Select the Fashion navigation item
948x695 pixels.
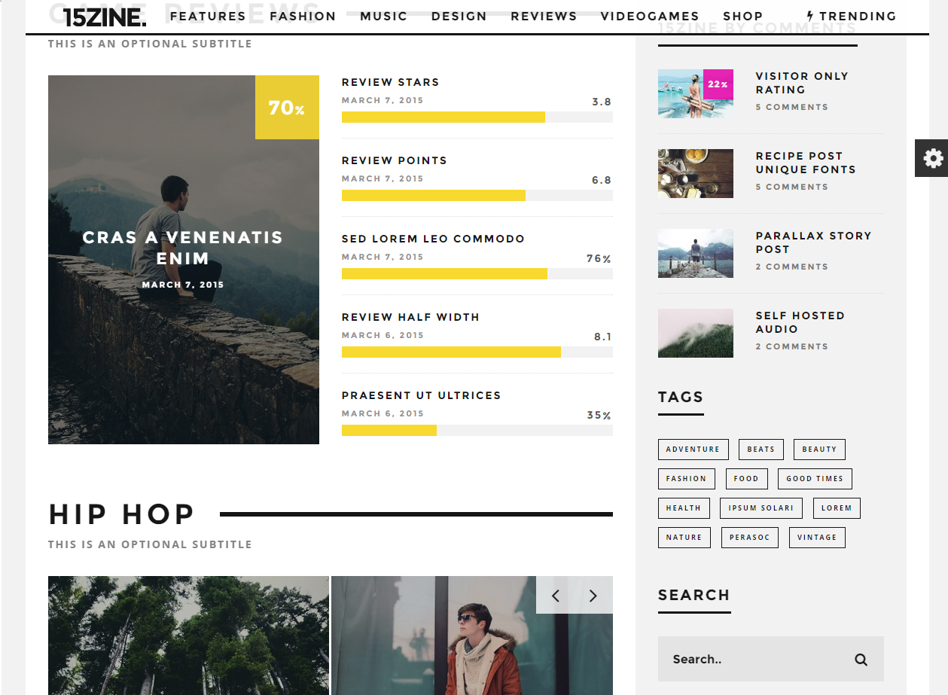(303, 16)
